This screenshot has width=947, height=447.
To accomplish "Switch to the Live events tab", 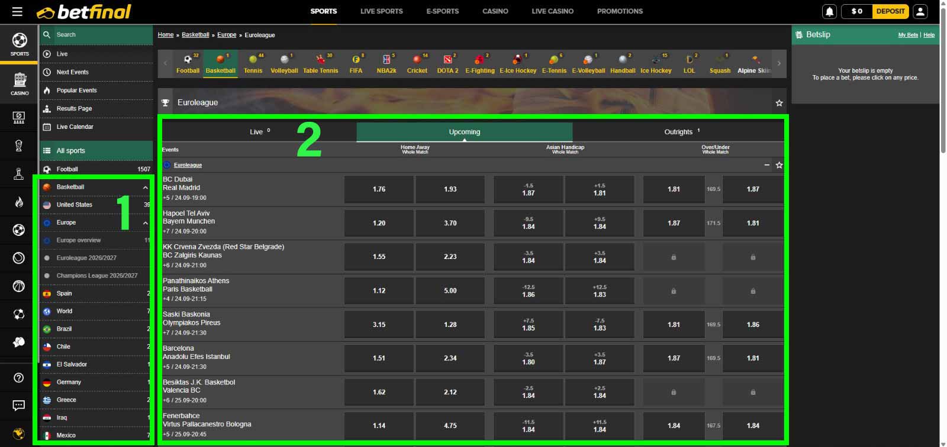I will point(259,132).
